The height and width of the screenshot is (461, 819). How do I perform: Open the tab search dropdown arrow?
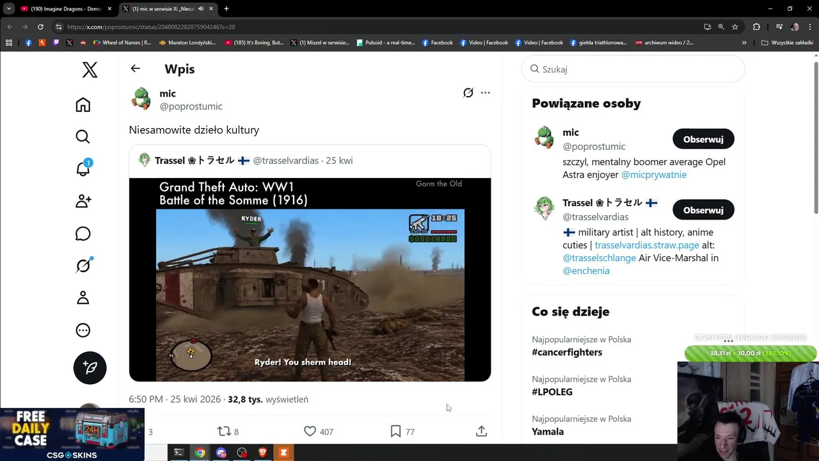click(x=8, y=9)
